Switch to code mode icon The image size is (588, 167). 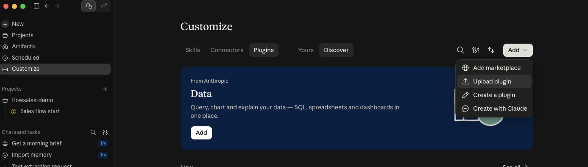(x=103, y=6)
